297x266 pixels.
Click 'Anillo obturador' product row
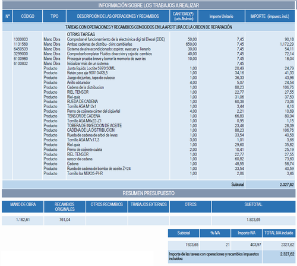[78, 83]
